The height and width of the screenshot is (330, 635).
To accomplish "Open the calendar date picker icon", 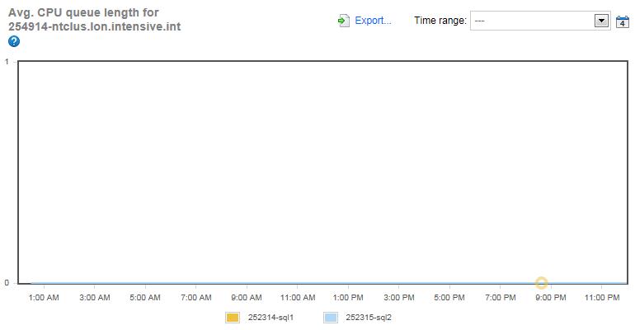I will tap(623, 21).
